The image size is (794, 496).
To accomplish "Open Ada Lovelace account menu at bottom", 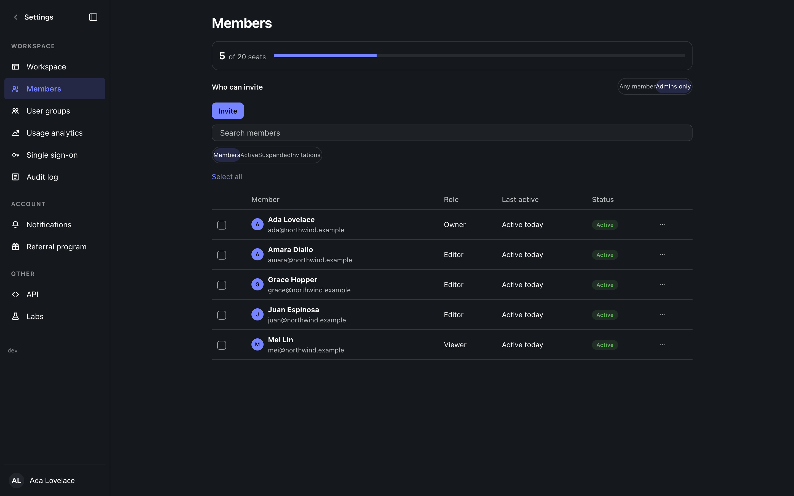I will [x=55, y=481].
